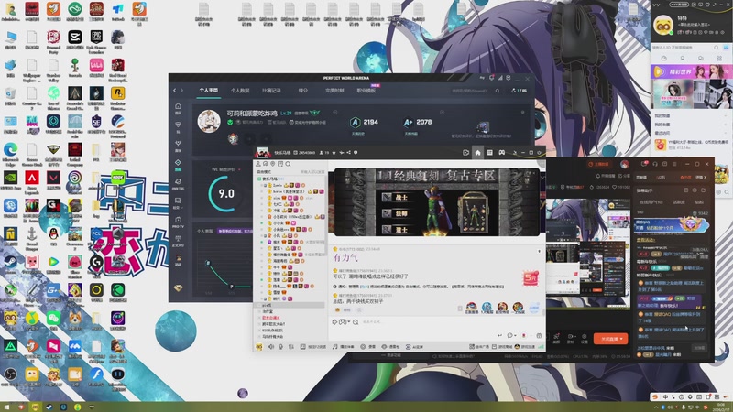Click the 精彩世界 banner in the small YY panel
This screenshot has height=412, width=733.
pos(691,72)
